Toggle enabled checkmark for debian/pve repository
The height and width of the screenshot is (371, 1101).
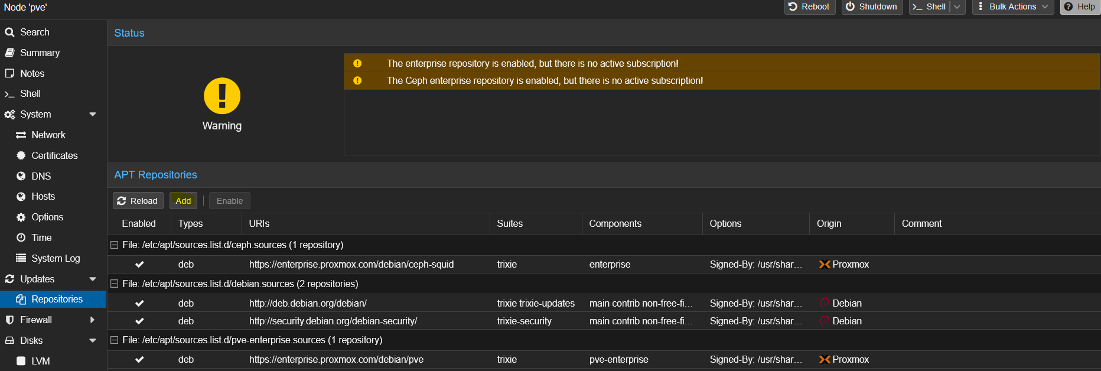[x=139, y=359]
